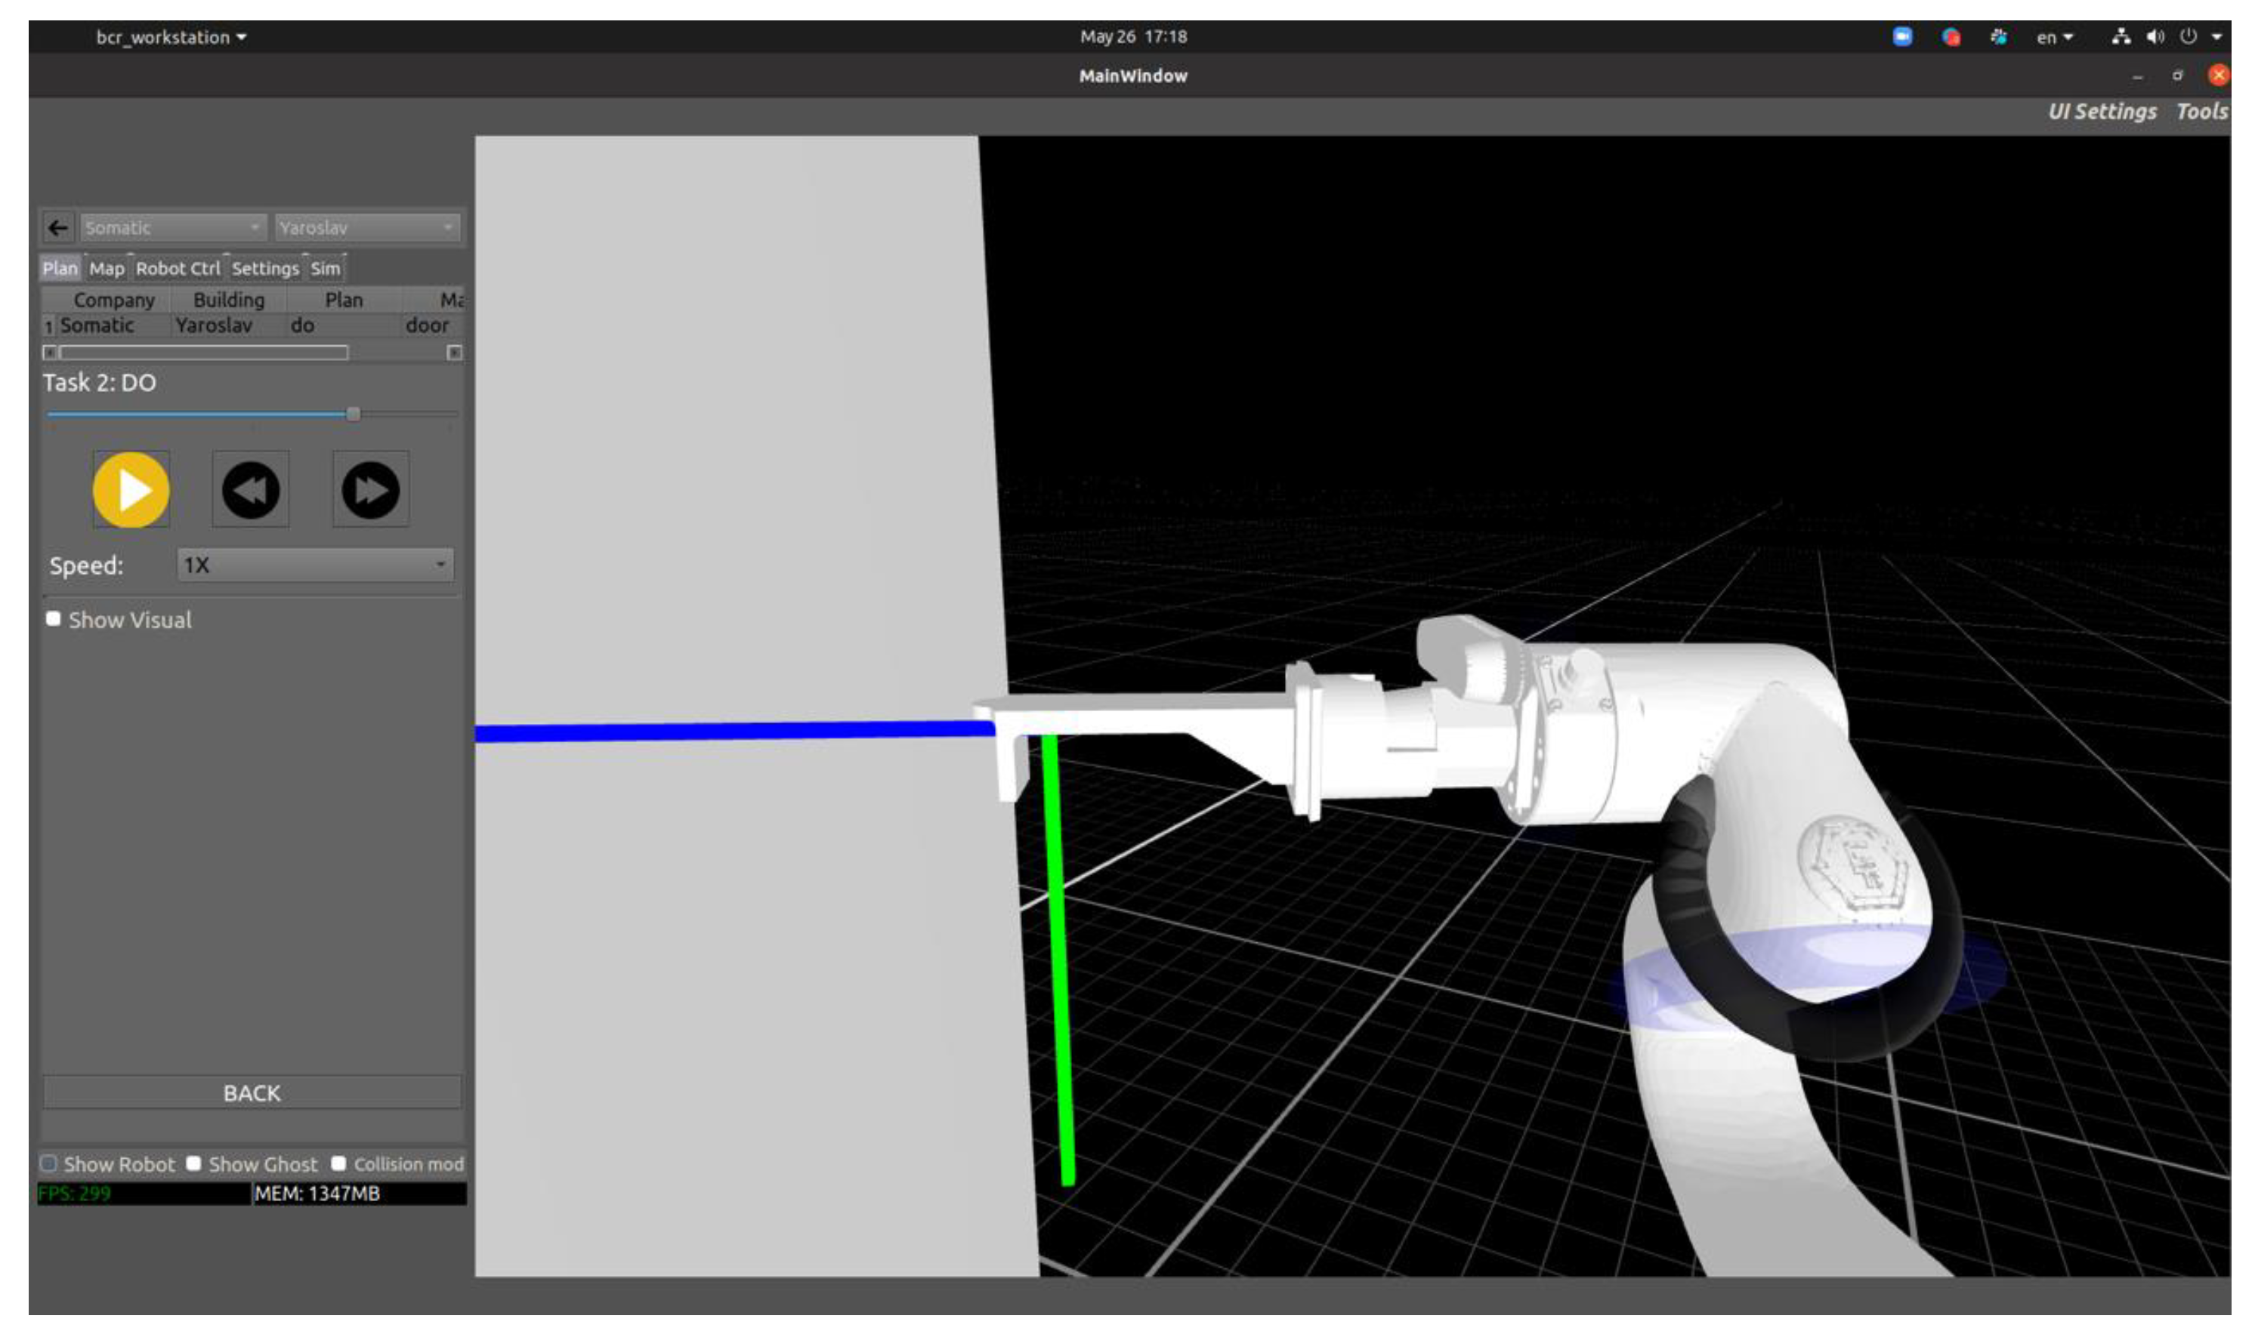Screen dimensions: 2255x1331
Task: Click the fast-forward playback icon
Action: pyautogui.click(x=371, y=490)
